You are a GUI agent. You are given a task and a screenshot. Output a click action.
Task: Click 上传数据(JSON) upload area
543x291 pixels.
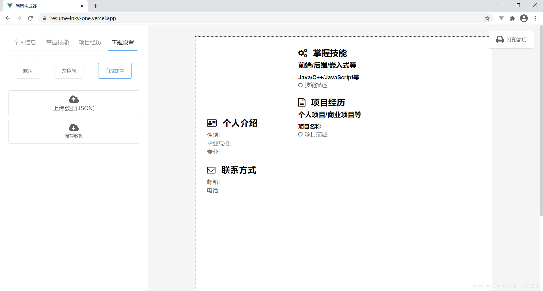coord(74,103)
